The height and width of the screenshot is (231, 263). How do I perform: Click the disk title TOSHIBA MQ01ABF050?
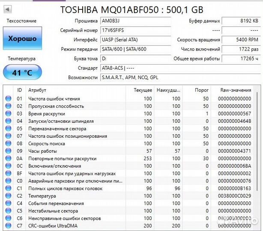pos(131,9)
